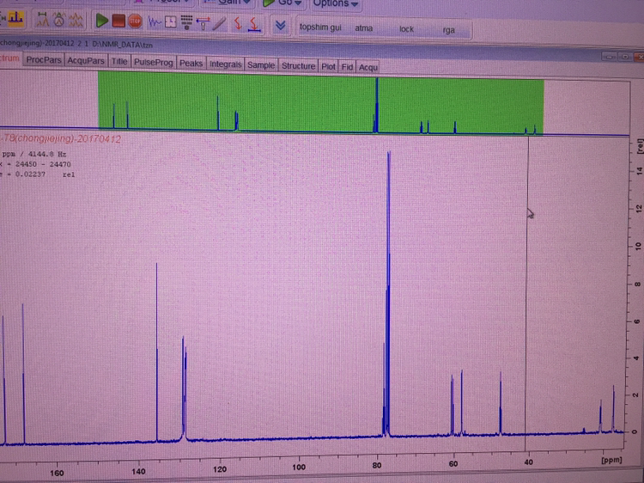Run the atma tuning command

[x=364, y=28]
